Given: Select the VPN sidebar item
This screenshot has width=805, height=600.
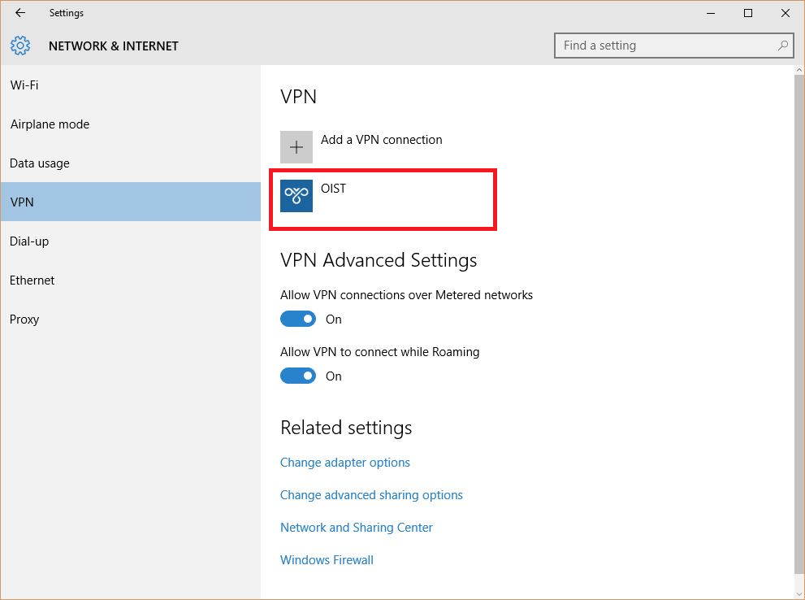Looking at the screenshot, I should [x=23, y=202].
